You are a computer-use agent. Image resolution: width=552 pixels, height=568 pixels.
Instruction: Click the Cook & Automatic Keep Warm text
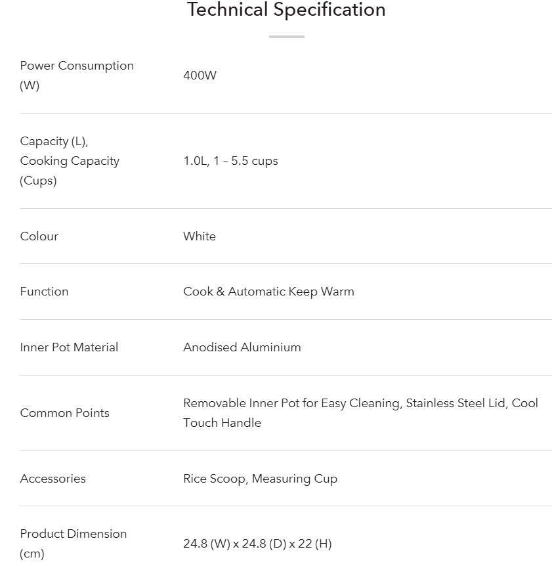[268, 292]
